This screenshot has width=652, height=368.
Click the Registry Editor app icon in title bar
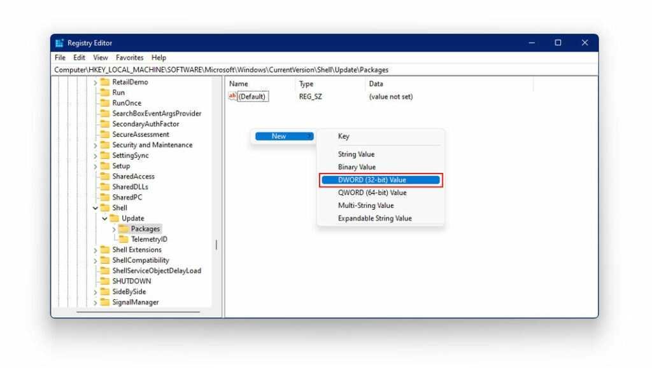click(x=59, y=43)
